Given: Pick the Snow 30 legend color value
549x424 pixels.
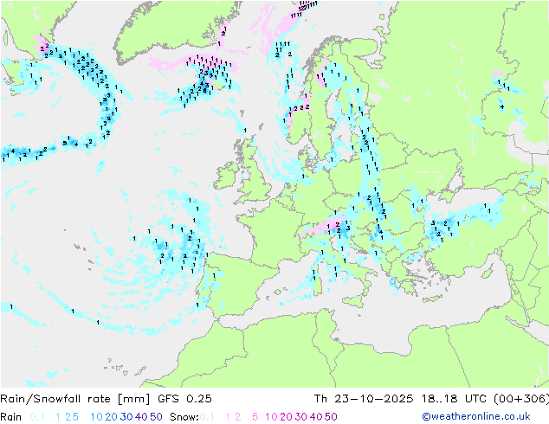Looking at the screenshot, I should click(301, 417).
